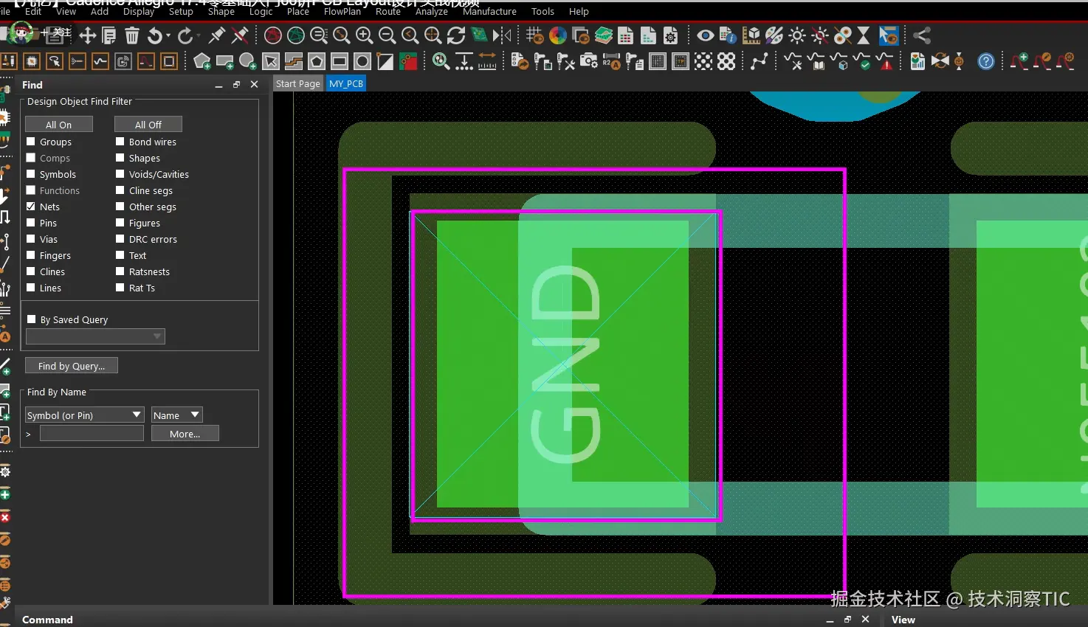The height and width of the screenshot is (627, 1088).
Task: Enable the Symbols checkbox
Action: pos(31,174)
